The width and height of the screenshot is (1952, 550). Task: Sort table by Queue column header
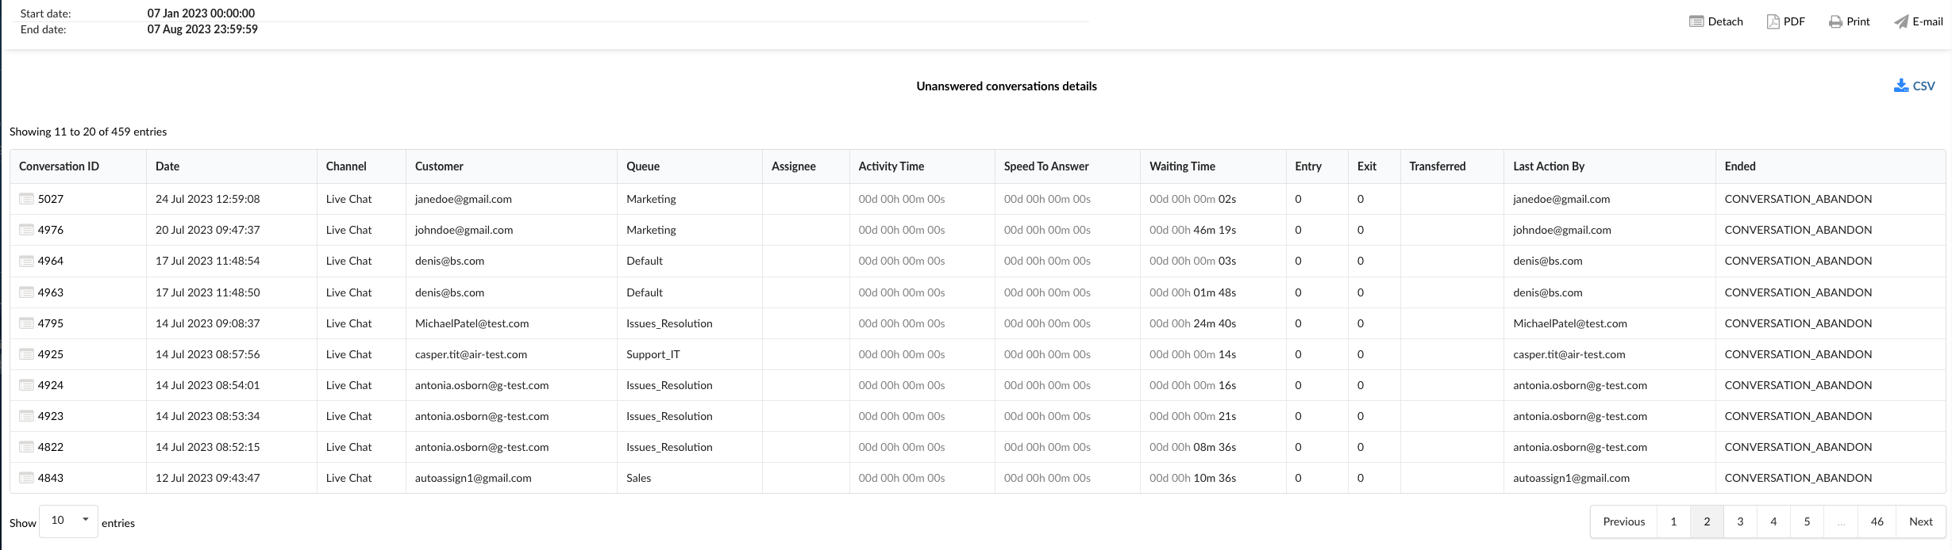[690, 166]
